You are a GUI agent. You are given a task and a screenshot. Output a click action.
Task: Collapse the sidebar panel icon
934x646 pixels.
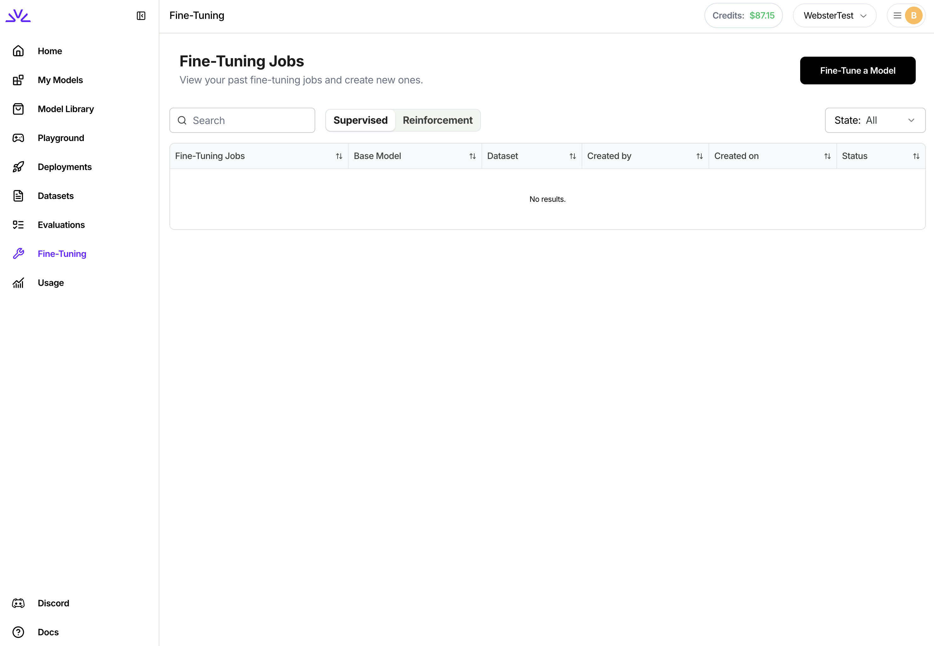click(x=141, y=16)
